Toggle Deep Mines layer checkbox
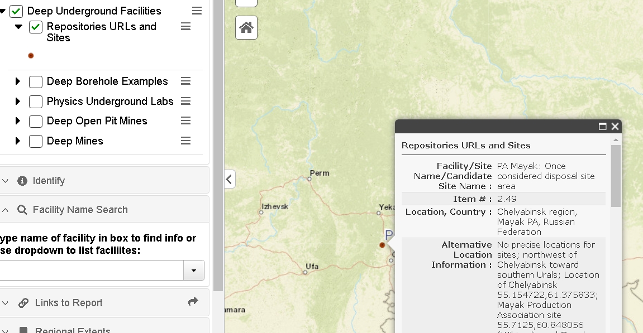The height and width of the screenshot is (333, 643). [36, 141]
